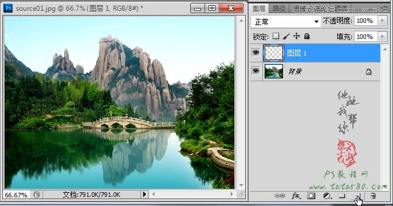Hide the 背景 layer

[x=256, y=71]
